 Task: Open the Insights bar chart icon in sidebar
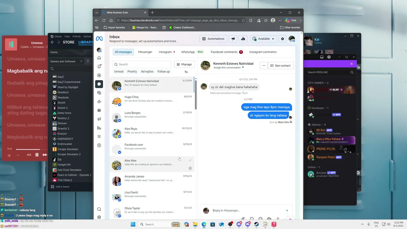coord(99,128)
